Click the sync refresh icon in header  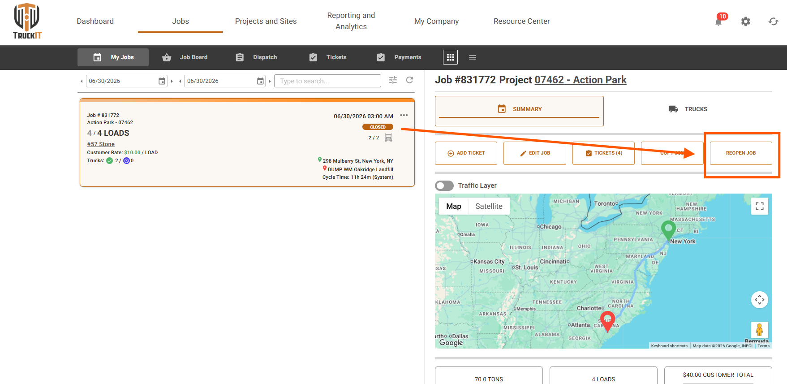click(774, 22)
